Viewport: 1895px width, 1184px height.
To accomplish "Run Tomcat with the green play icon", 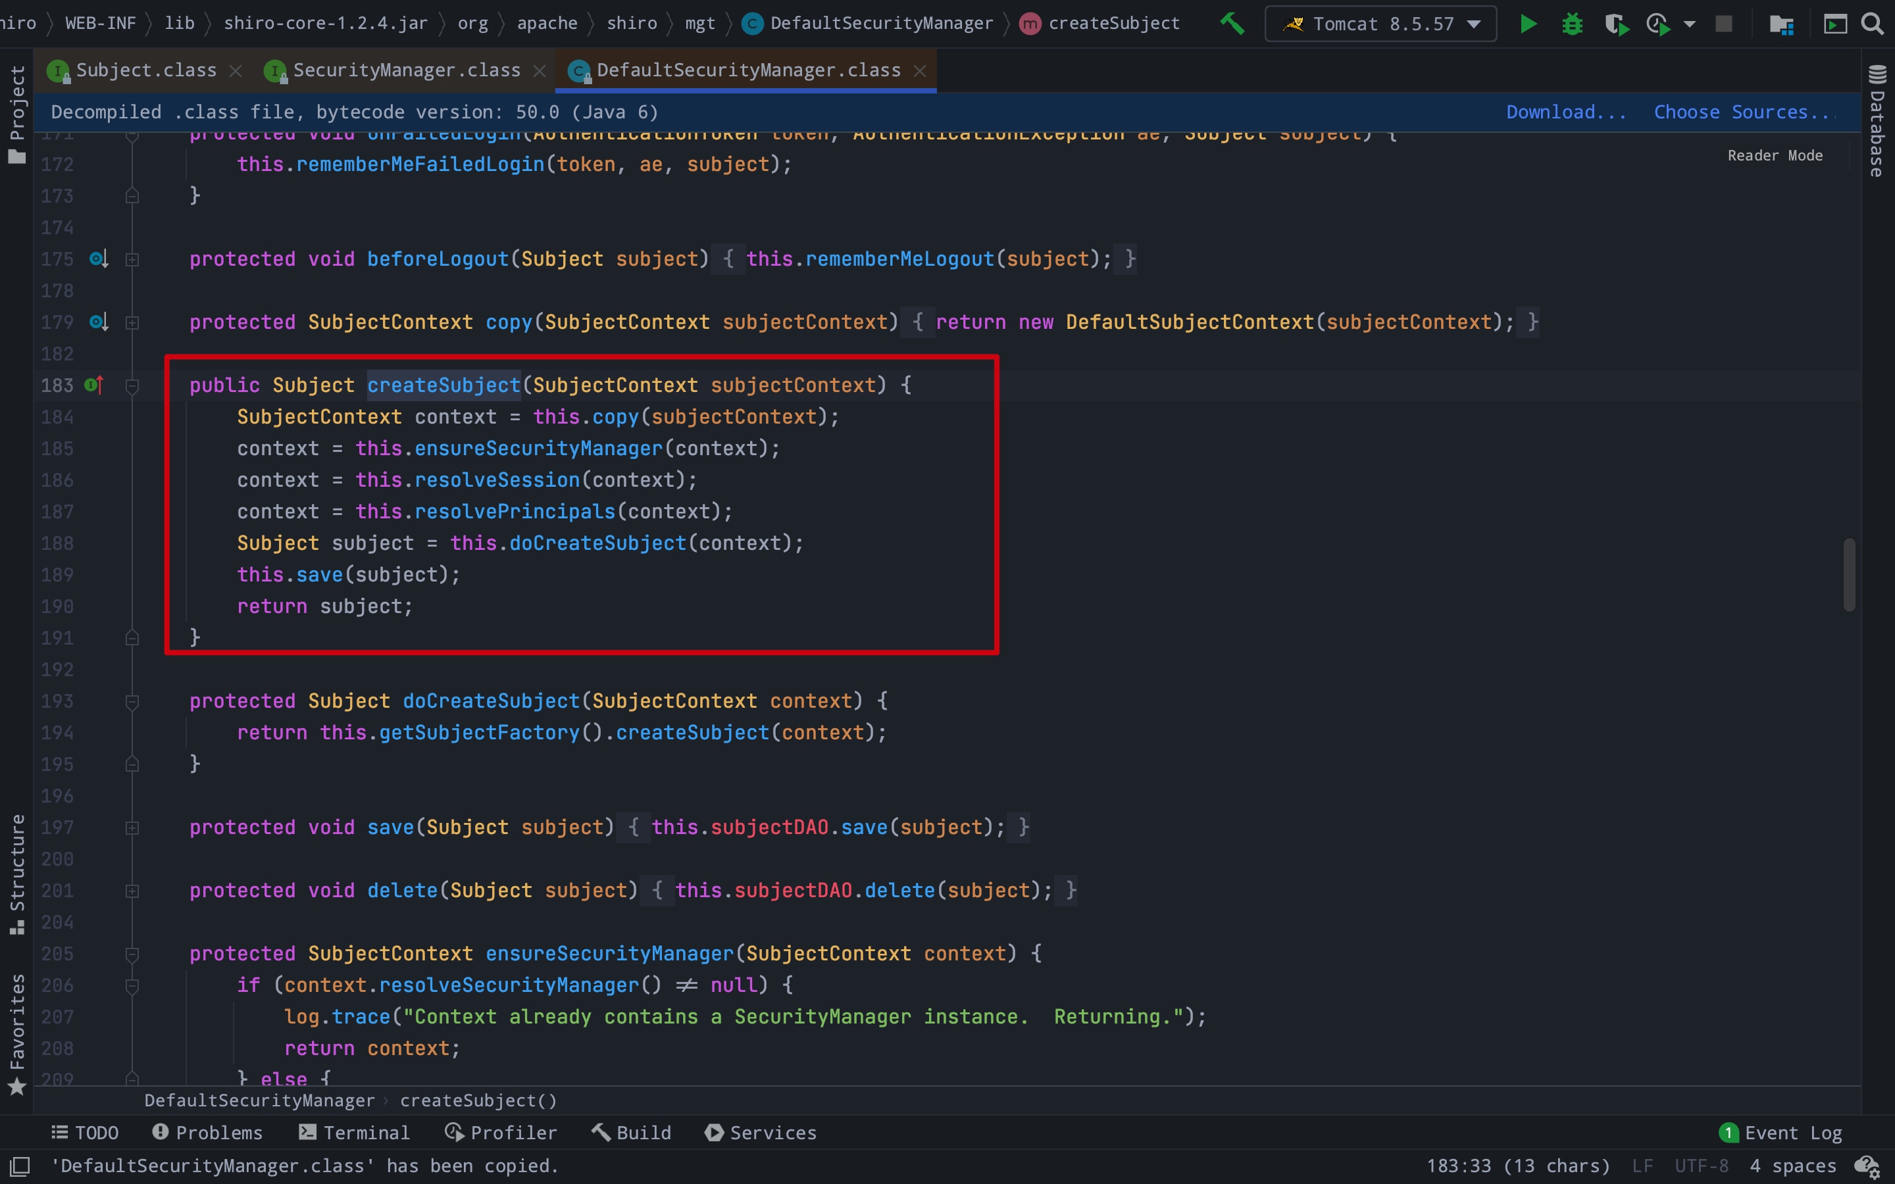I will (1528, 24).
